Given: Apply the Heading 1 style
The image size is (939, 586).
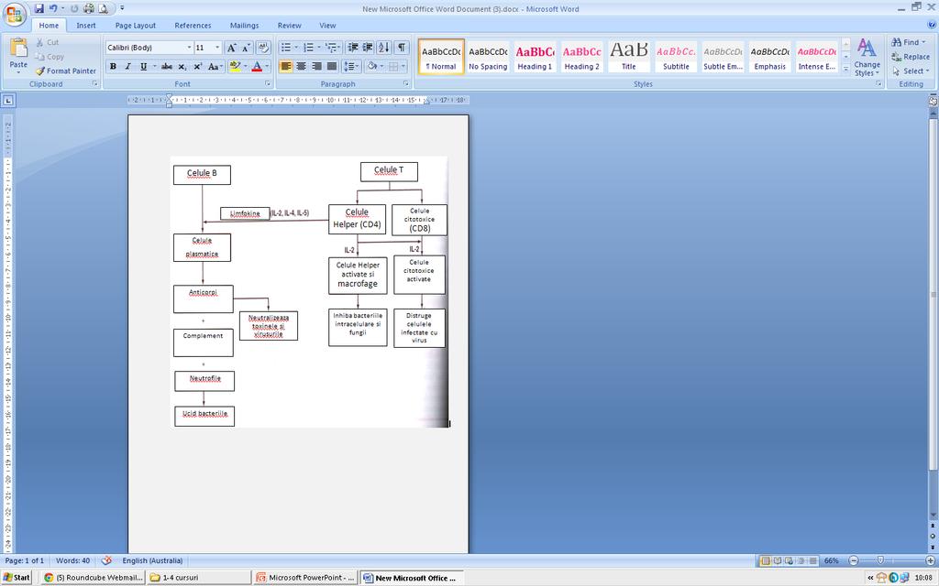Looking at the screenshot, I should pos(535,57).
